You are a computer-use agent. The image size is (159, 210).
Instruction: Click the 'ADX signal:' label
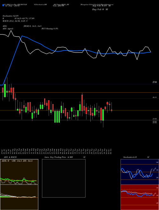(8, 29)
